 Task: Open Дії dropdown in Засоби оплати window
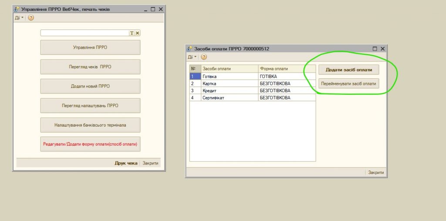coord(192,57)
